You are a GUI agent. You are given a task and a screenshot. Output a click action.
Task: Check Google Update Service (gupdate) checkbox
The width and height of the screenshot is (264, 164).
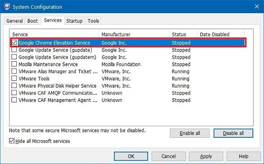(15, 50)
